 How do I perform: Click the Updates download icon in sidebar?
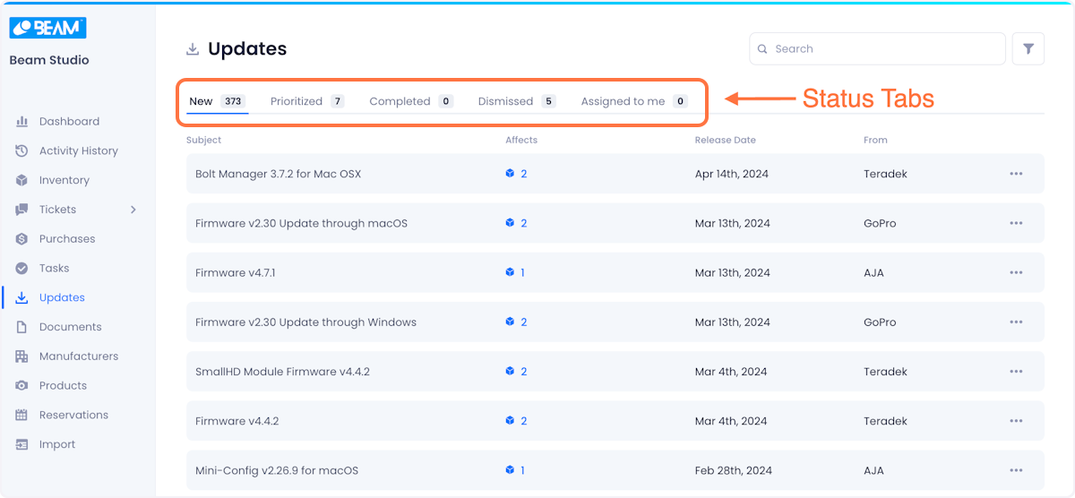tap(21, 297)
